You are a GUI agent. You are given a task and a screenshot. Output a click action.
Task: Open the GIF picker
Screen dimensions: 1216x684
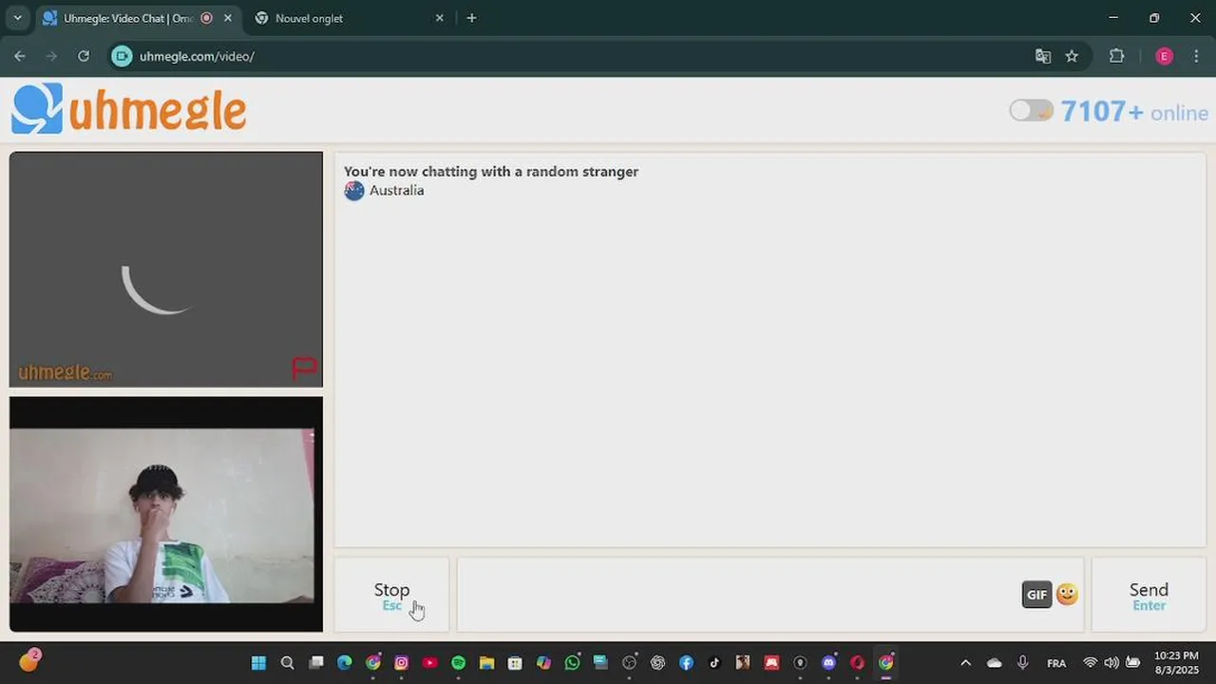[1036, 595]
